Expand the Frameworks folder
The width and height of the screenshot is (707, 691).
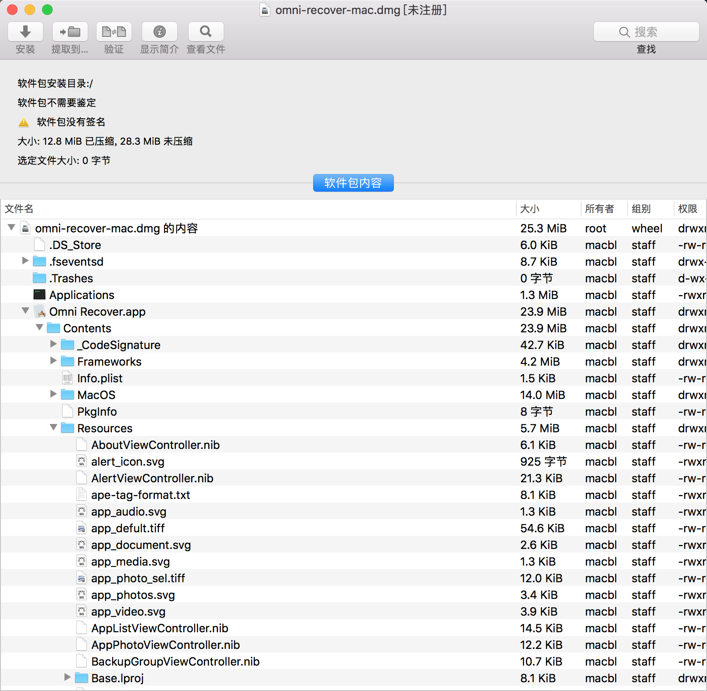click(x=54, y=361)
